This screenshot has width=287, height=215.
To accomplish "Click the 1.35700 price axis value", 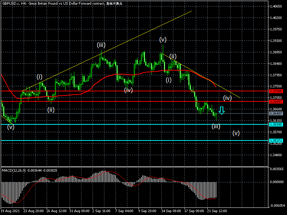I will (x=276, y=132).
